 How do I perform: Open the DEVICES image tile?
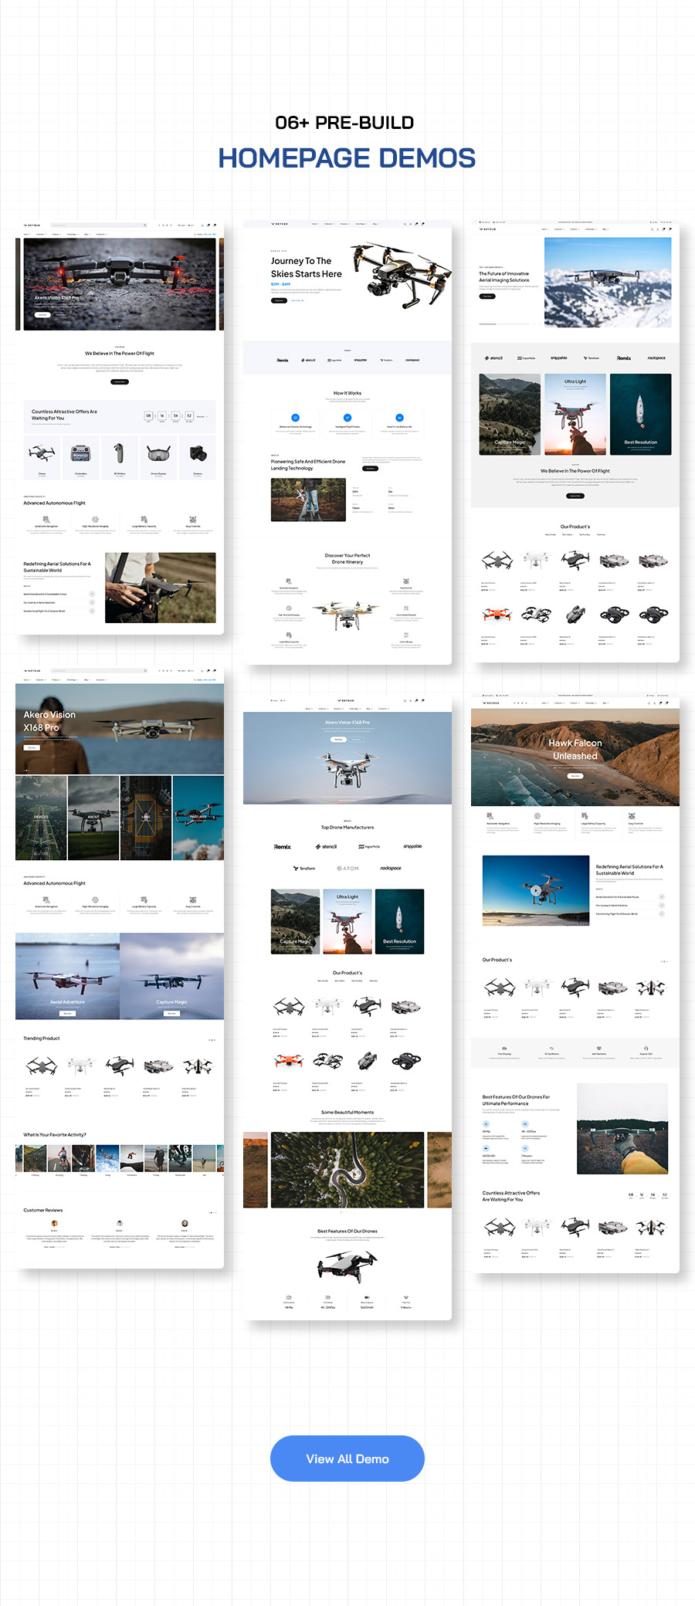point(41,818)
